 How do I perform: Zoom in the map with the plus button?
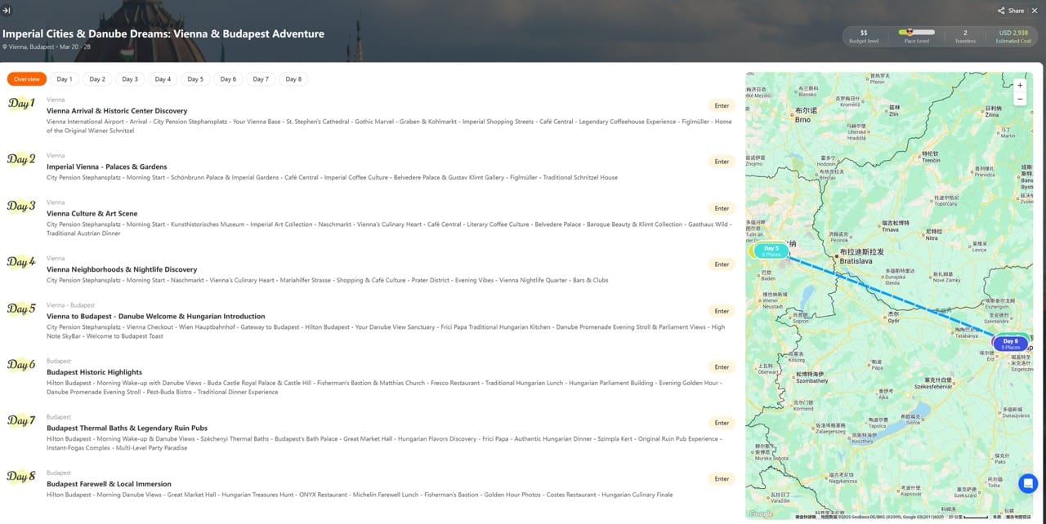(x=1019, y=85)
